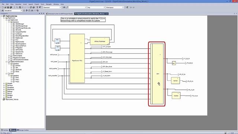The height and width of the screenshot is (134, 238).
Task: Select FlightController operator in tree
Action: click(20, 42)
